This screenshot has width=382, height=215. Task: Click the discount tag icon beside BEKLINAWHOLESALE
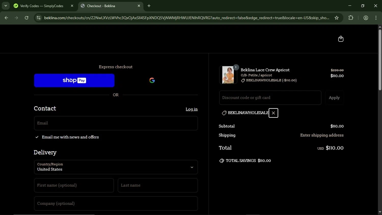click(224, 113)
